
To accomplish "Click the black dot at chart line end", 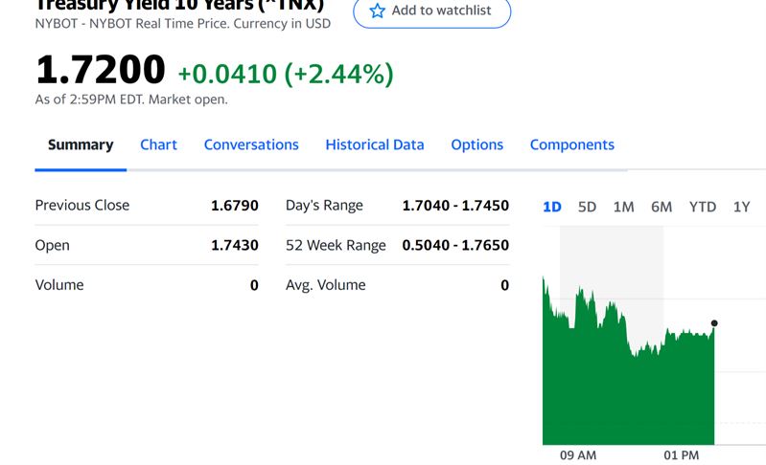I will pyautogui.click(x=714, y=323).
